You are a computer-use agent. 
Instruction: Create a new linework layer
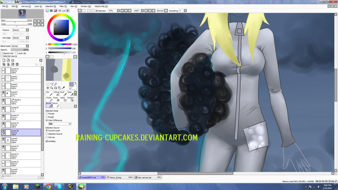(8, 60)
